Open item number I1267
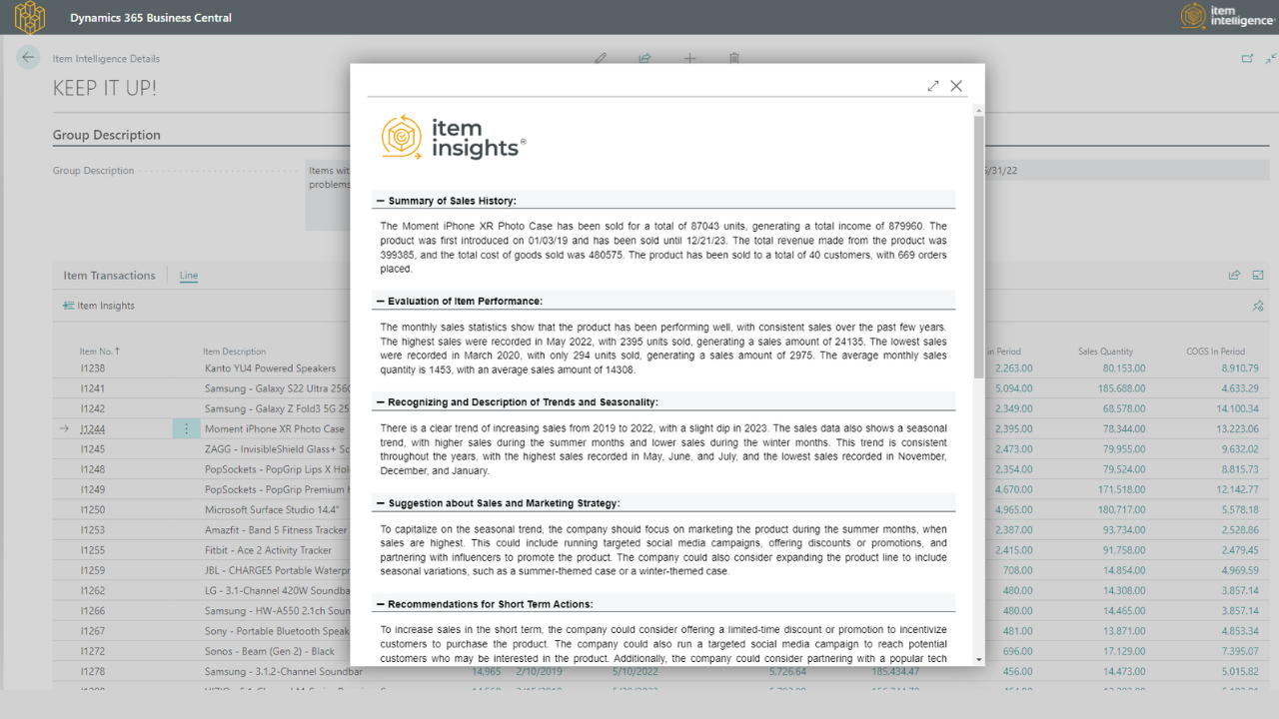Viewport: 1279px width, 719px height. point(93,631)
